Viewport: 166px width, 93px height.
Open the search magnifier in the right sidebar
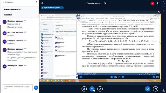164,3
